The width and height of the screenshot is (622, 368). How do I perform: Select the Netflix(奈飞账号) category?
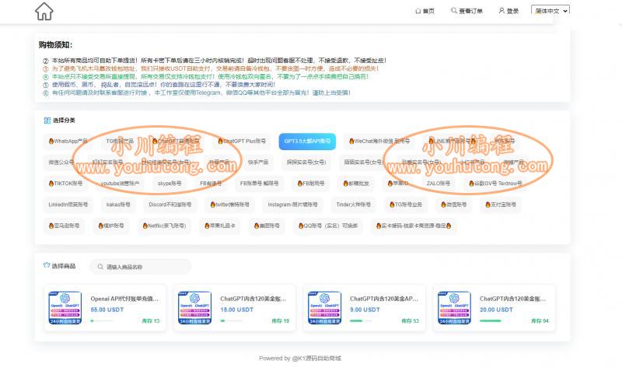click(164, 226)
